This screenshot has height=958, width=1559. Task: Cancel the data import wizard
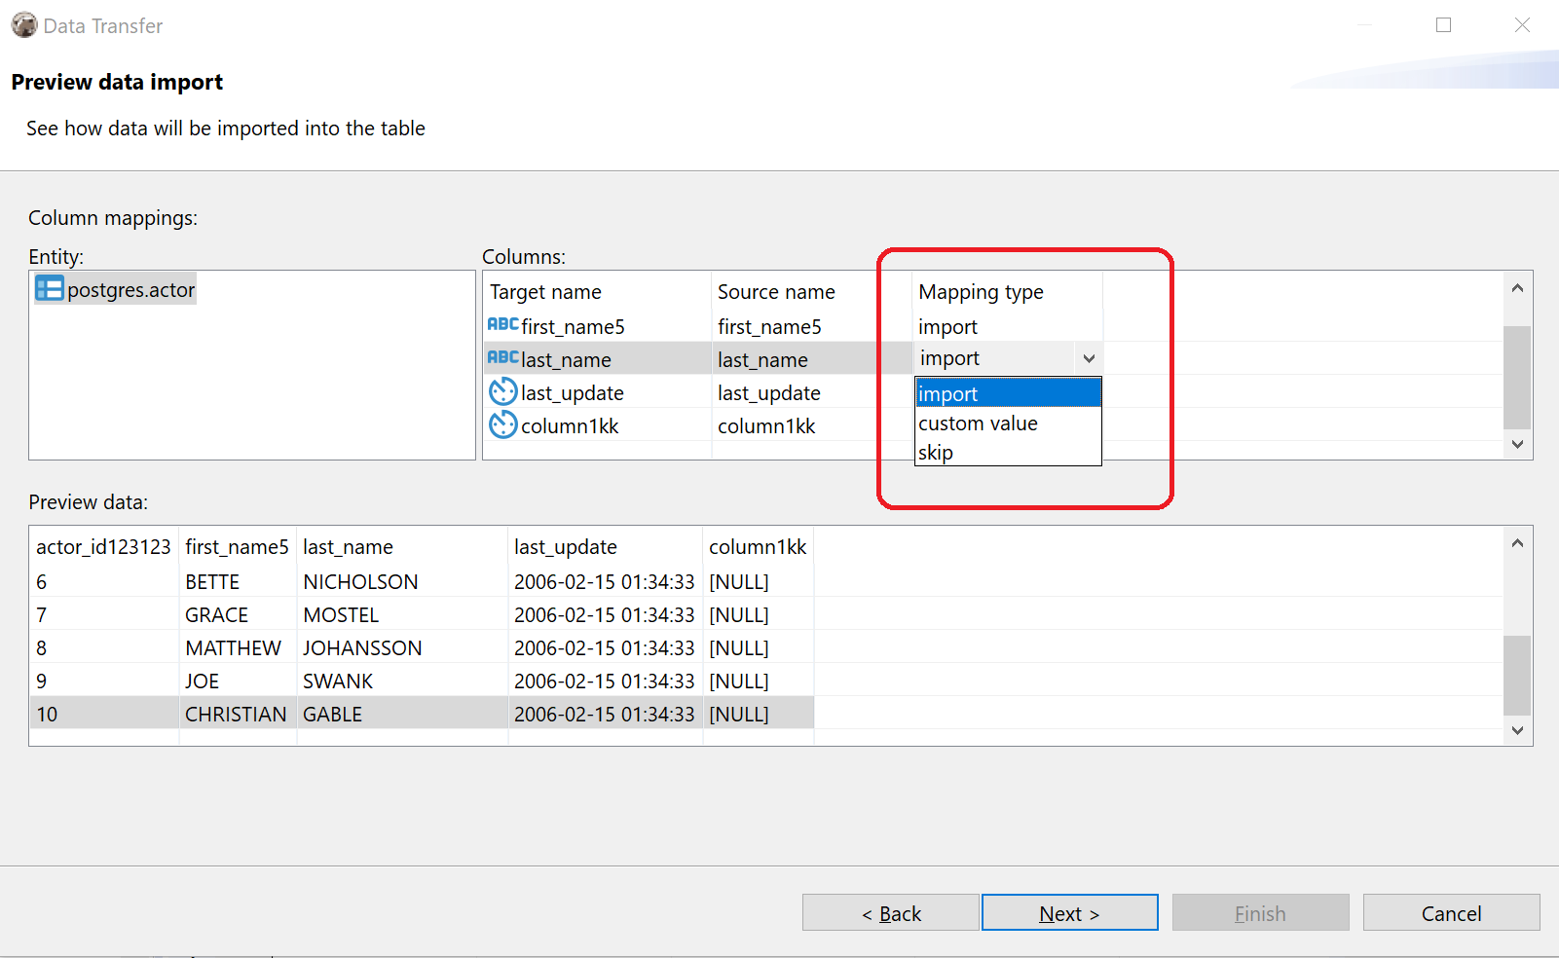point(1450,912)
